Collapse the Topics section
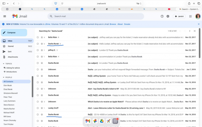Image resolution: width=202 pixels, height=127 pixels. pos(4,64)
